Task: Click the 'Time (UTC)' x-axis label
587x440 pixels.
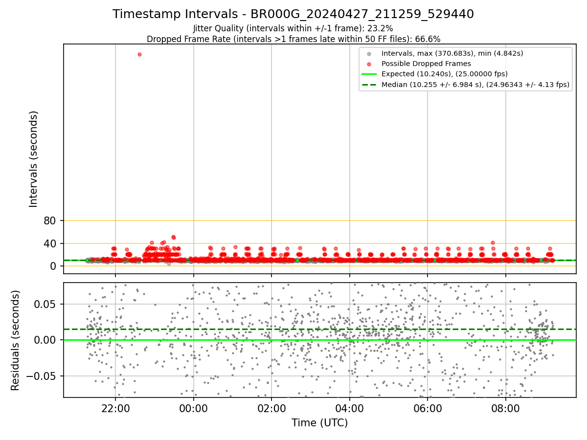Action: pos(319,423)
